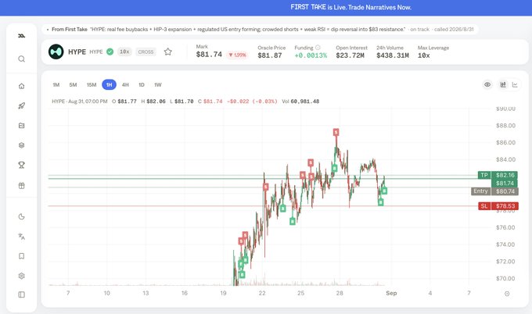This screenshot has width=532, height=314.
Task: Select the 1D timeframe
Action: point(142,84)
